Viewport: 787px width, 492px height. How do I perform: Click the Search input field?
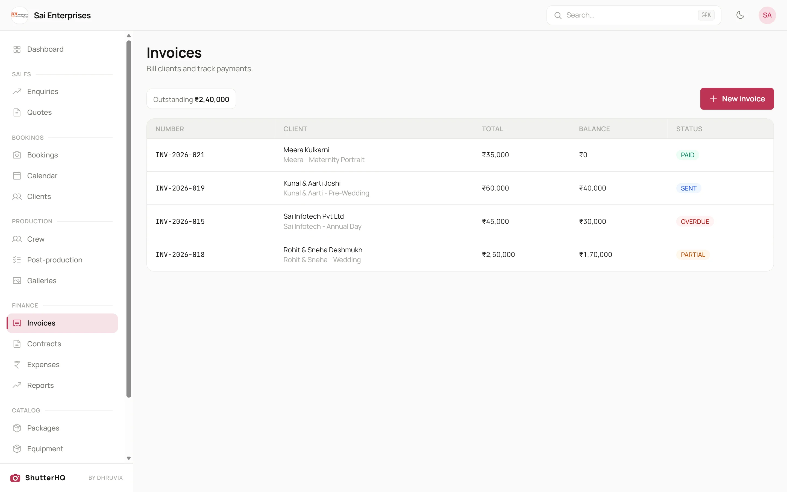pos(633,15)
